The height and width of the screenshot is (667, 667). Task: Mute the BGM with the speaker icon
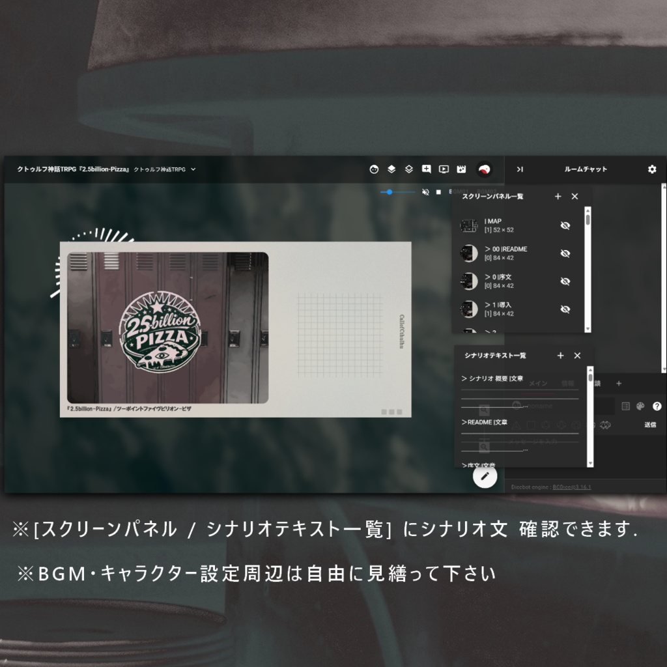[425, 192]
